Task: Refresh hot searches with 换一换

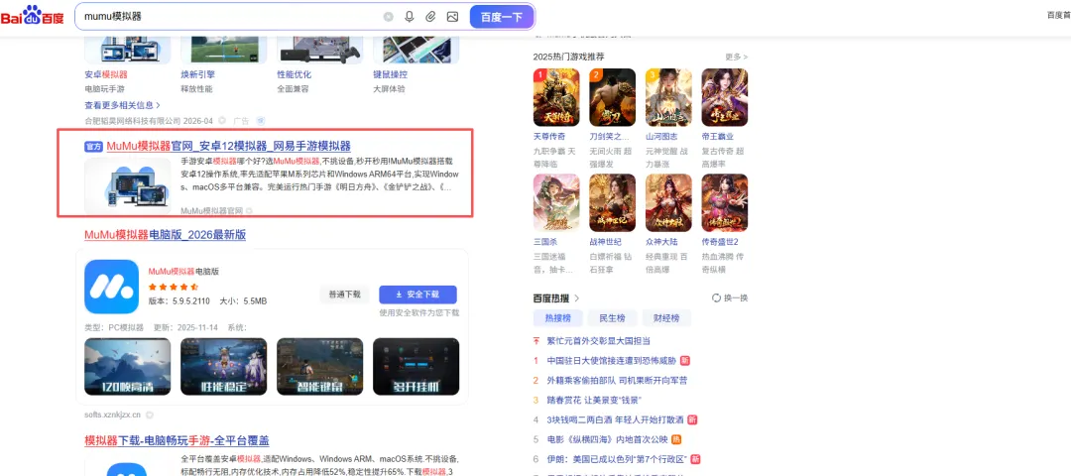Action: [730, 297]
